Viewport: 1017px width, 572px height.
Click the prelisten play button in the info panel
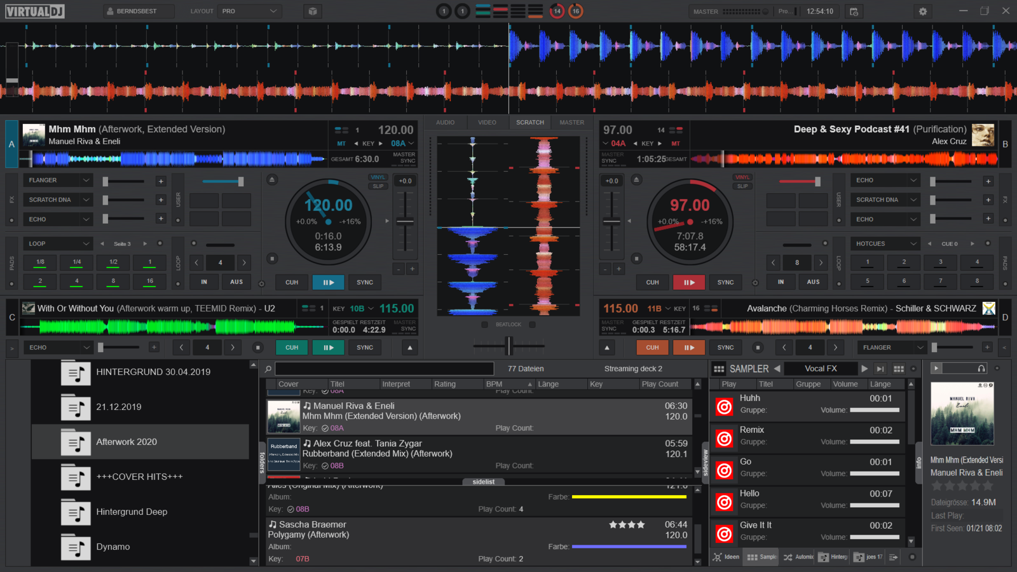coord(936,369)
